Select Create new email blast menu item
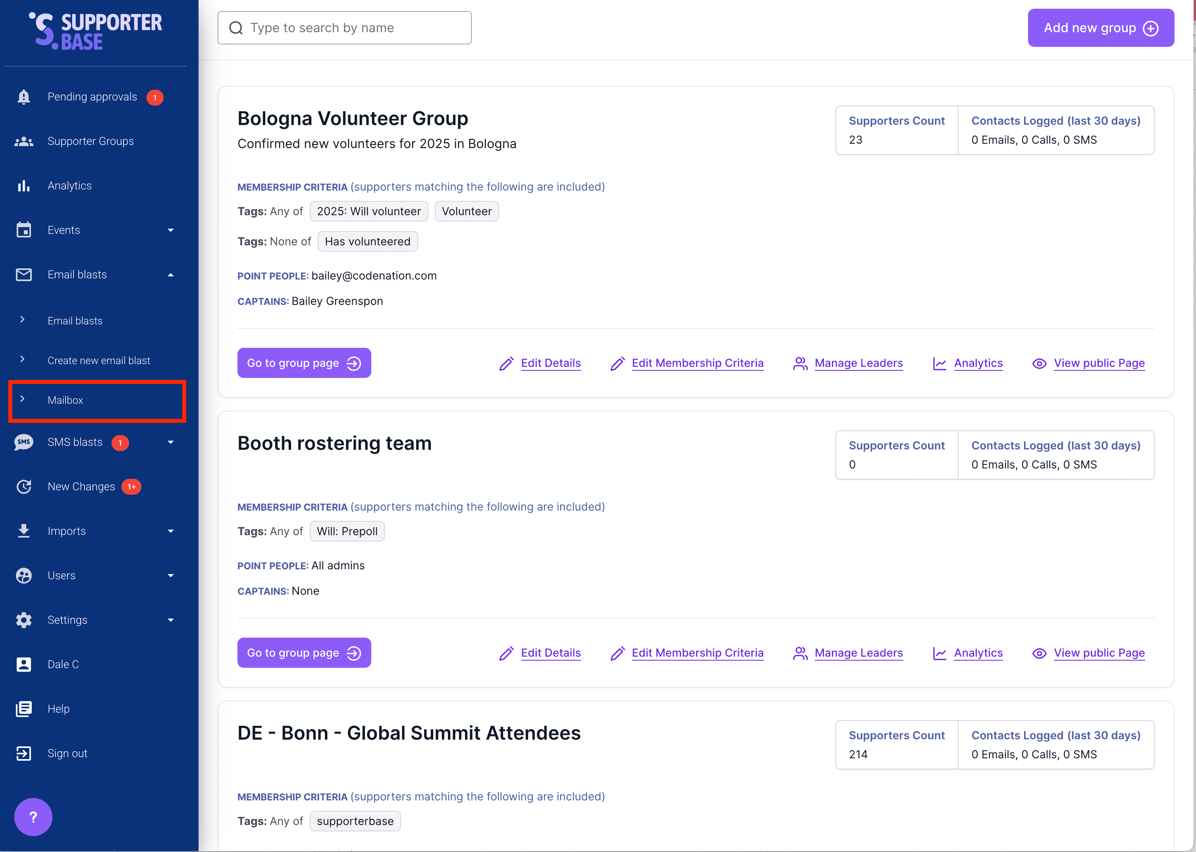1196x852 pixels. (x=98, y=360)
